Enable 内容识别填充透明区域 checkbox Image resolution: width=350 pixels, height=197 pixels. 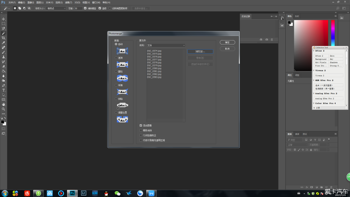pyautogui.click(x=141, y=140)
